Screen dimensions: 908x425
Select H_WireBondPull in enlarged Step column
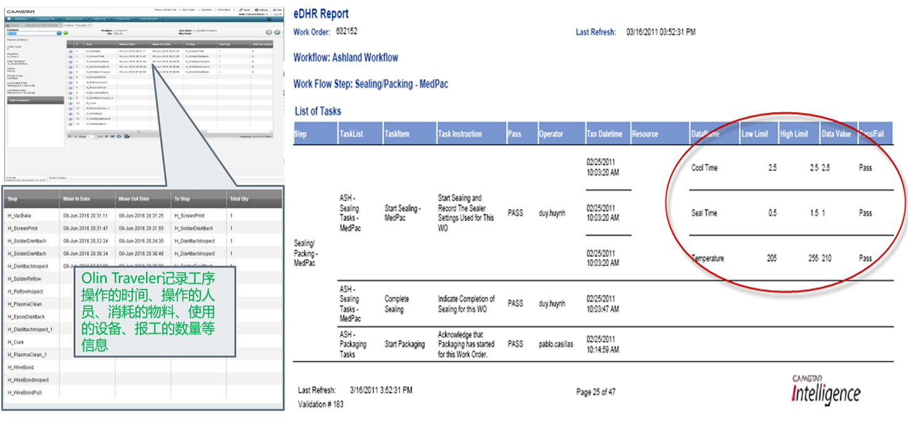[24, 392]
